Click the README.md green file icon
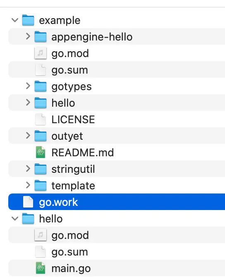This screenshot has height=277, width=225. (41, 152)
